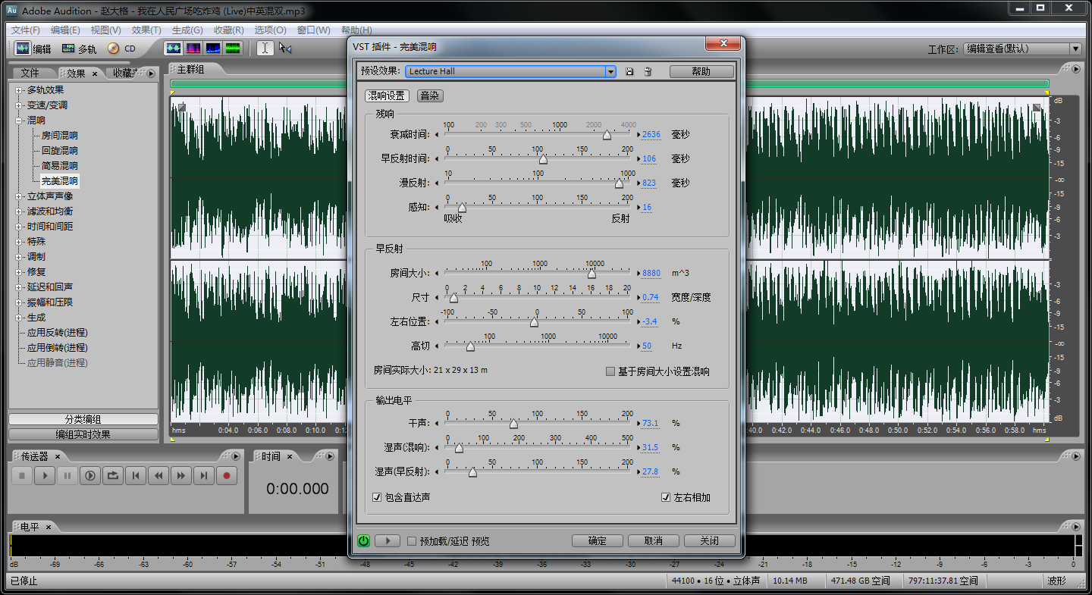This screenshot has height=595, width=1092.
Task: Expand 滤波和均衡 tree node
Action: [x=19, y=211]
